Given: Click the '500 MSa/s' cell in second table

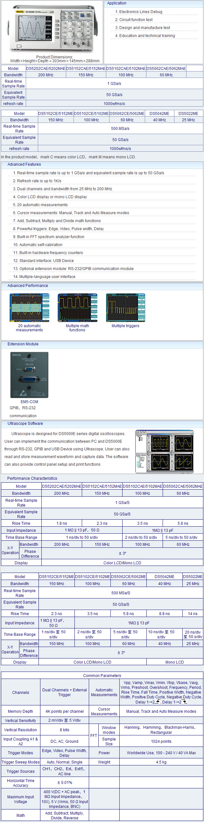Looking at the screenshot, I should point(120,129).
